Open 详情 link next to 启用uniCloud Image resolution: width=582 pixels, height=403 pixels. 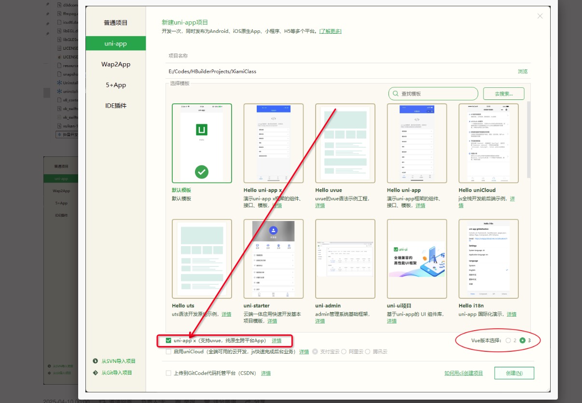304,352
